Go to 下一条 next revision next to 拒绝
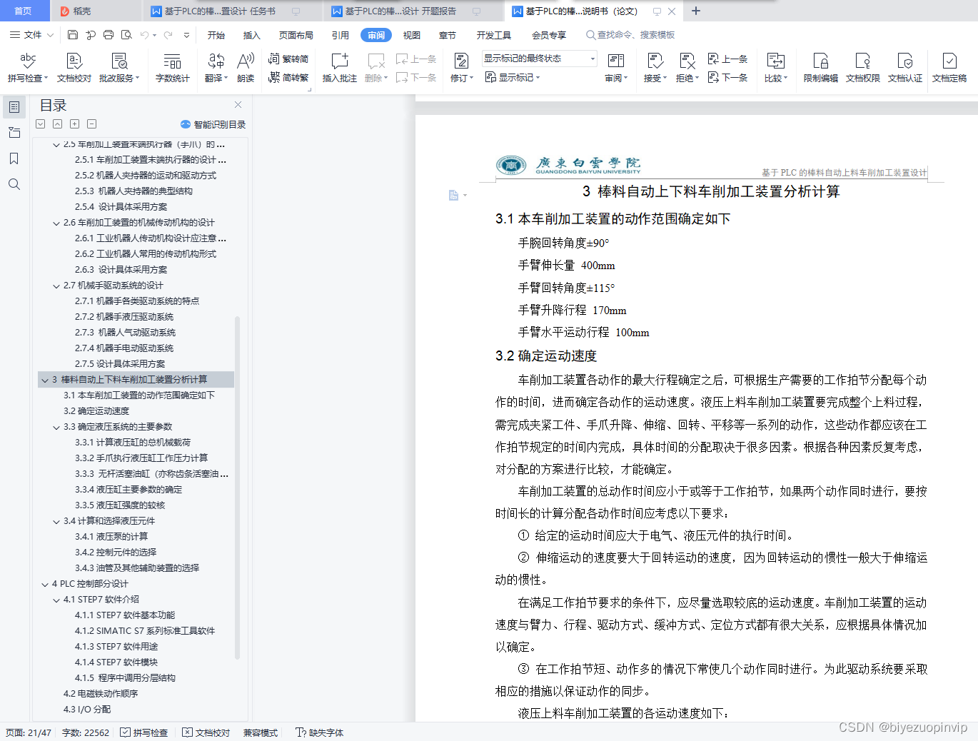Image resolution: width=978 pixels, height=741 pixels. click(x=727, y=77)
